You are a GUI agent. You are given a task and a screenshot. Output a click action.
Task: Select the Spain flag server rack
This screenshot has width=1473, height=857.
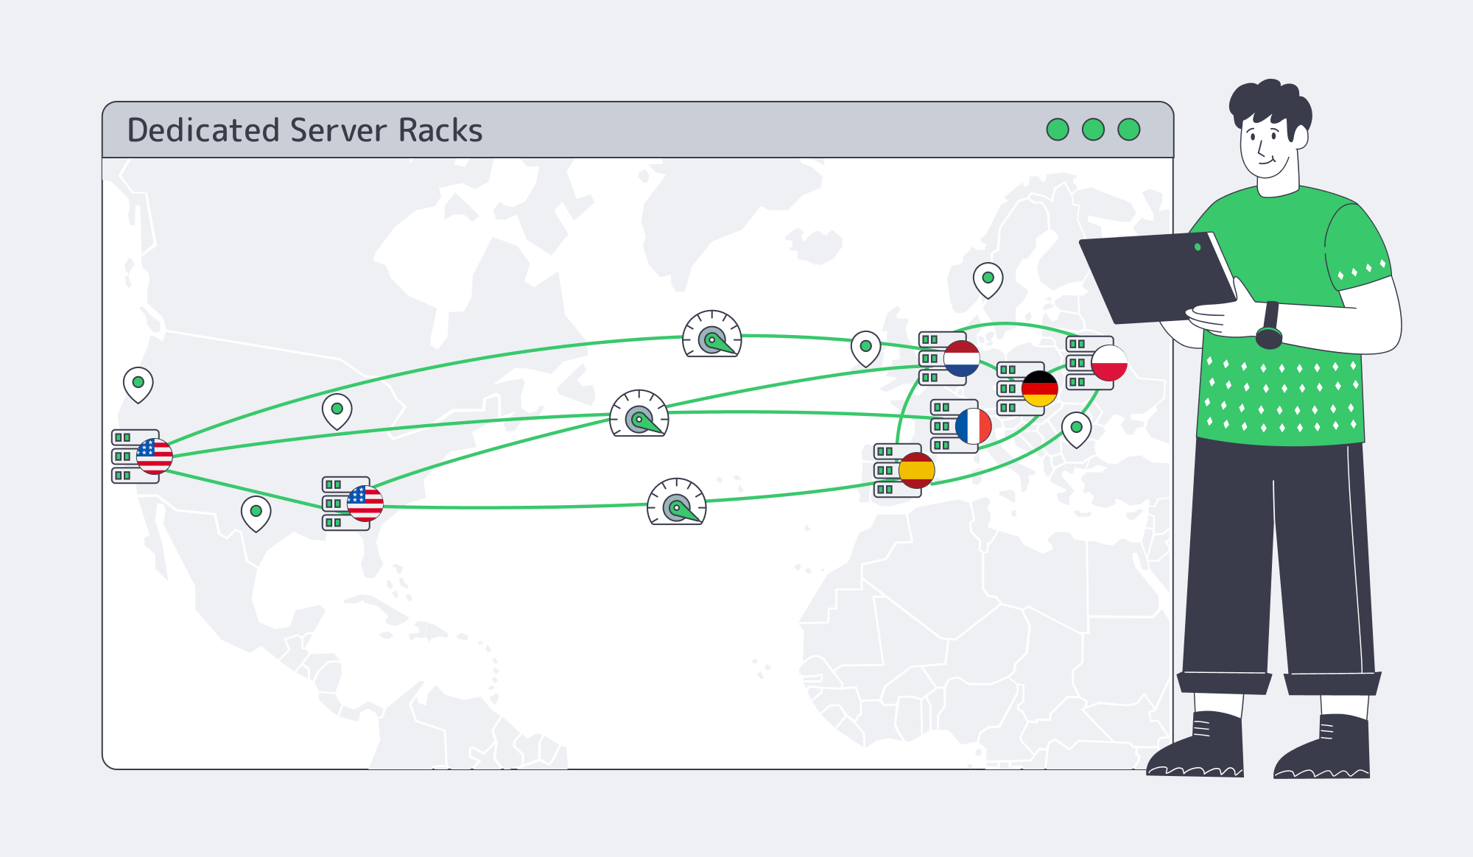pyautogui.click(x=904, y=470)
